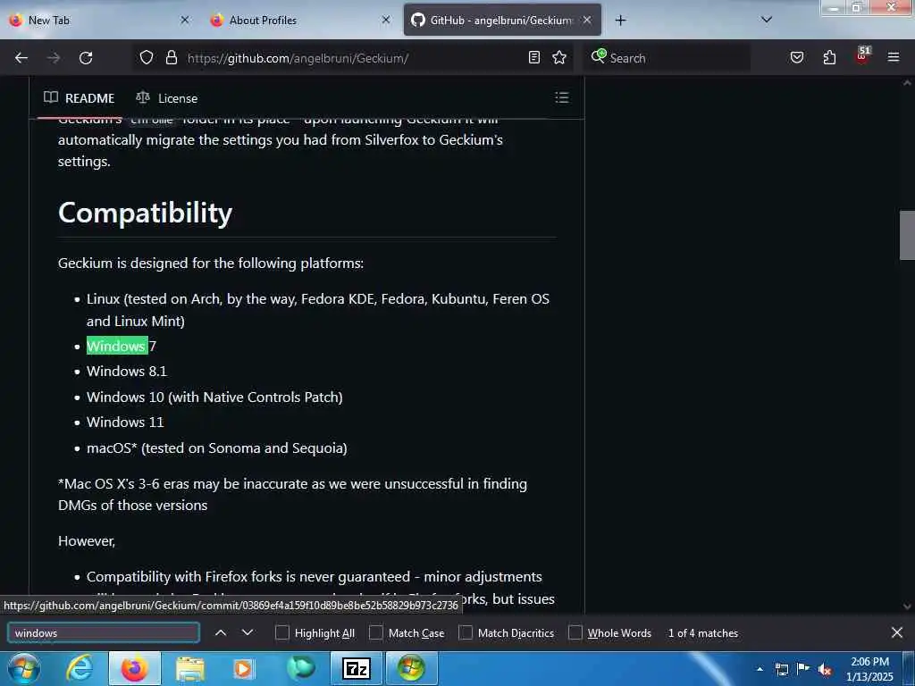Viewport: 915px width, 686px height.
Task: Click the highlighted Windows 7 list item
Action: point(122,346)
